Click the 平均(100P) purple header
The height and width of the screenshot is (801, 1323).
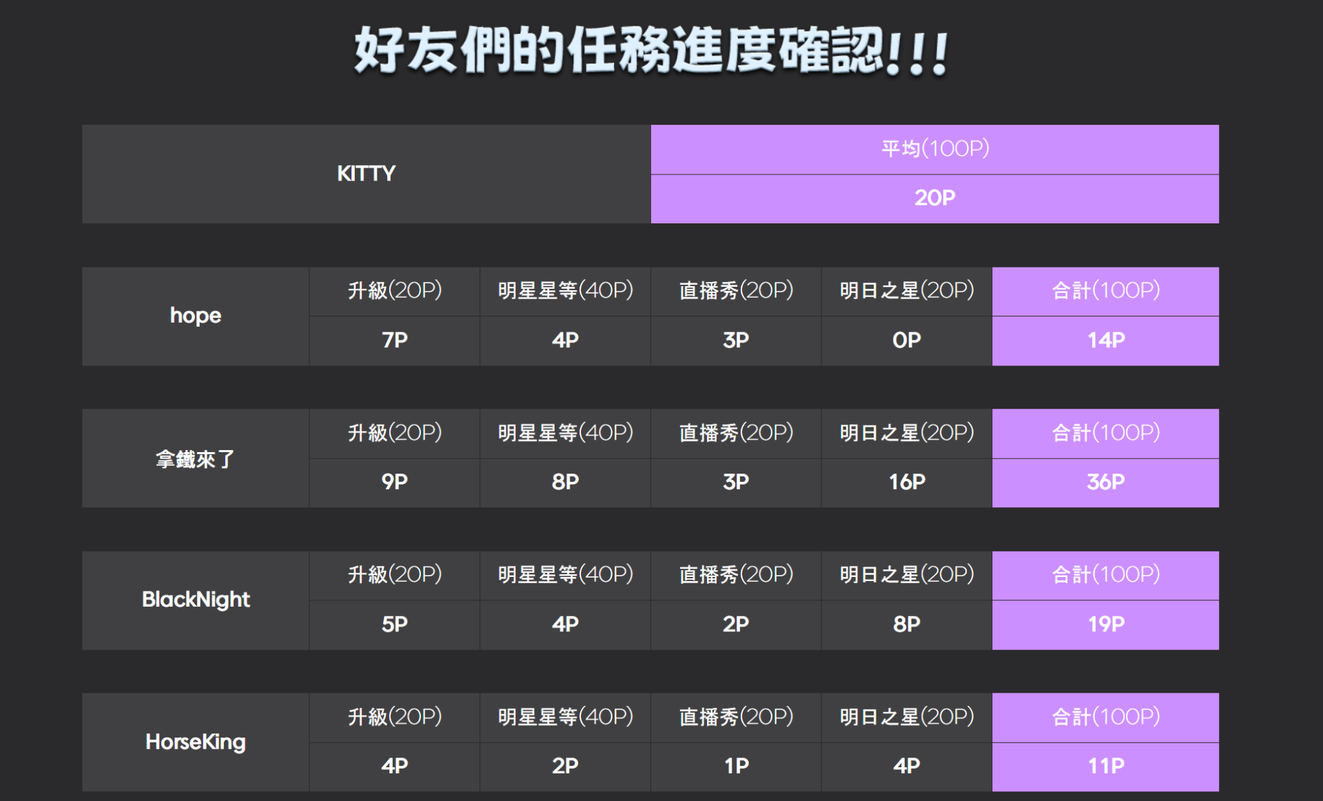coord(934,149)
